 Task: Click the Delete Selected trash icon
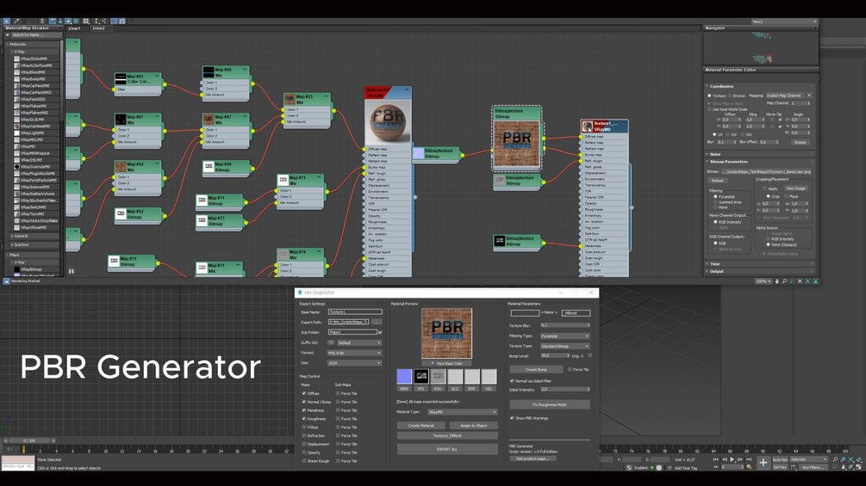pos(42,21)
